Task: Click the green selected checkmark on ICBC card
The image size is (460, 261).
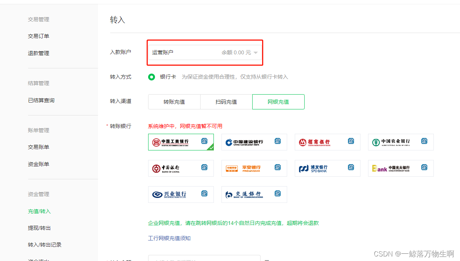Action: 211,147
